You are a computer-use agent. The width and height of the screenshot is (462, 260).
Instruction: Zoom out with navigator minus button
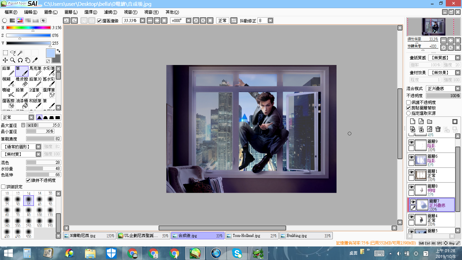click(443, 40)
